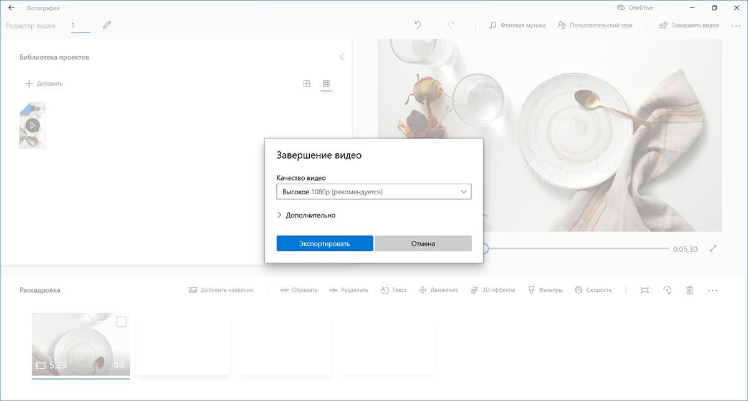
Task: Click Завершить видео in the toolbar
Action: click(689, 26)
